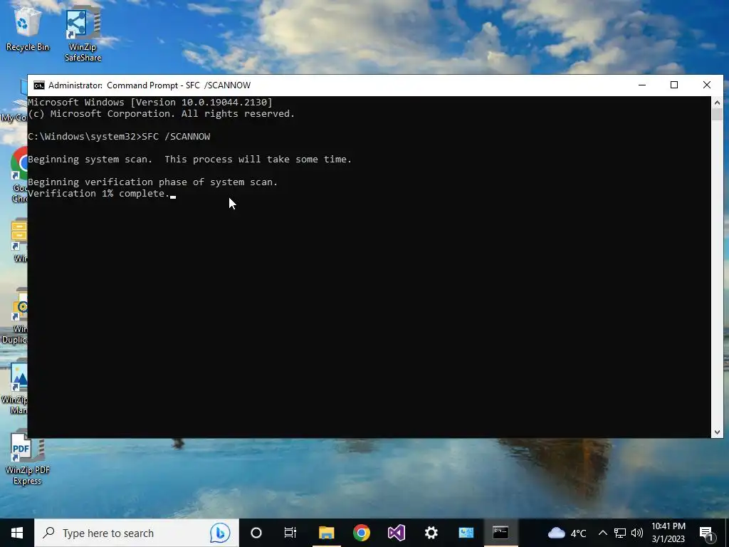Show hidden system tray icons
The image size is (729, 547).
[602, 533]
